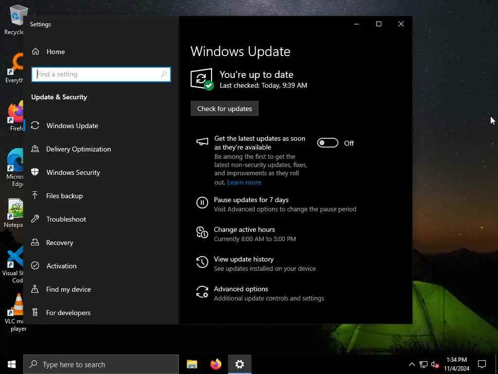Click the magnifier icon in Find a setting
The width and height of the screenshot is (498, 374).
click(164, 74)
